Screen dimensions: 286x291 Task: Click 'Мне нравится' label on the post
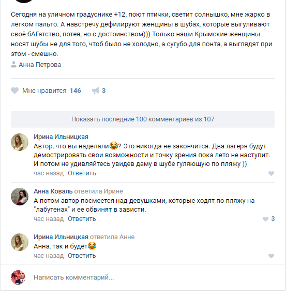(44, 91)
